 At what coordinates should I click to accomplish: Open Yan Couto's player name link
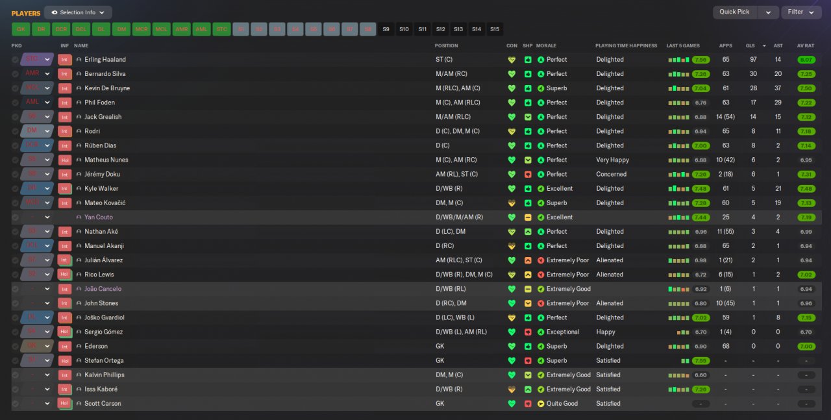99,217
